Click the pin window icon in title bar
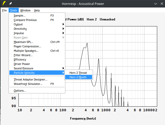Screen dimensions: 165x125 click(10, 4)
